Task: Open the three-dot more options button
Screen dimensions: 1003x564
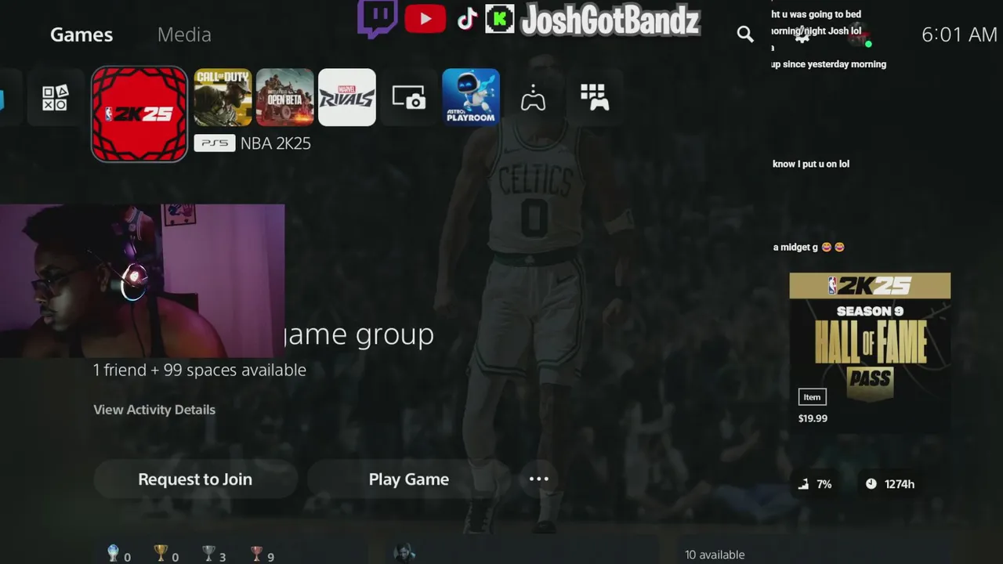Action: pyautogui.click(x=539, y=479)
